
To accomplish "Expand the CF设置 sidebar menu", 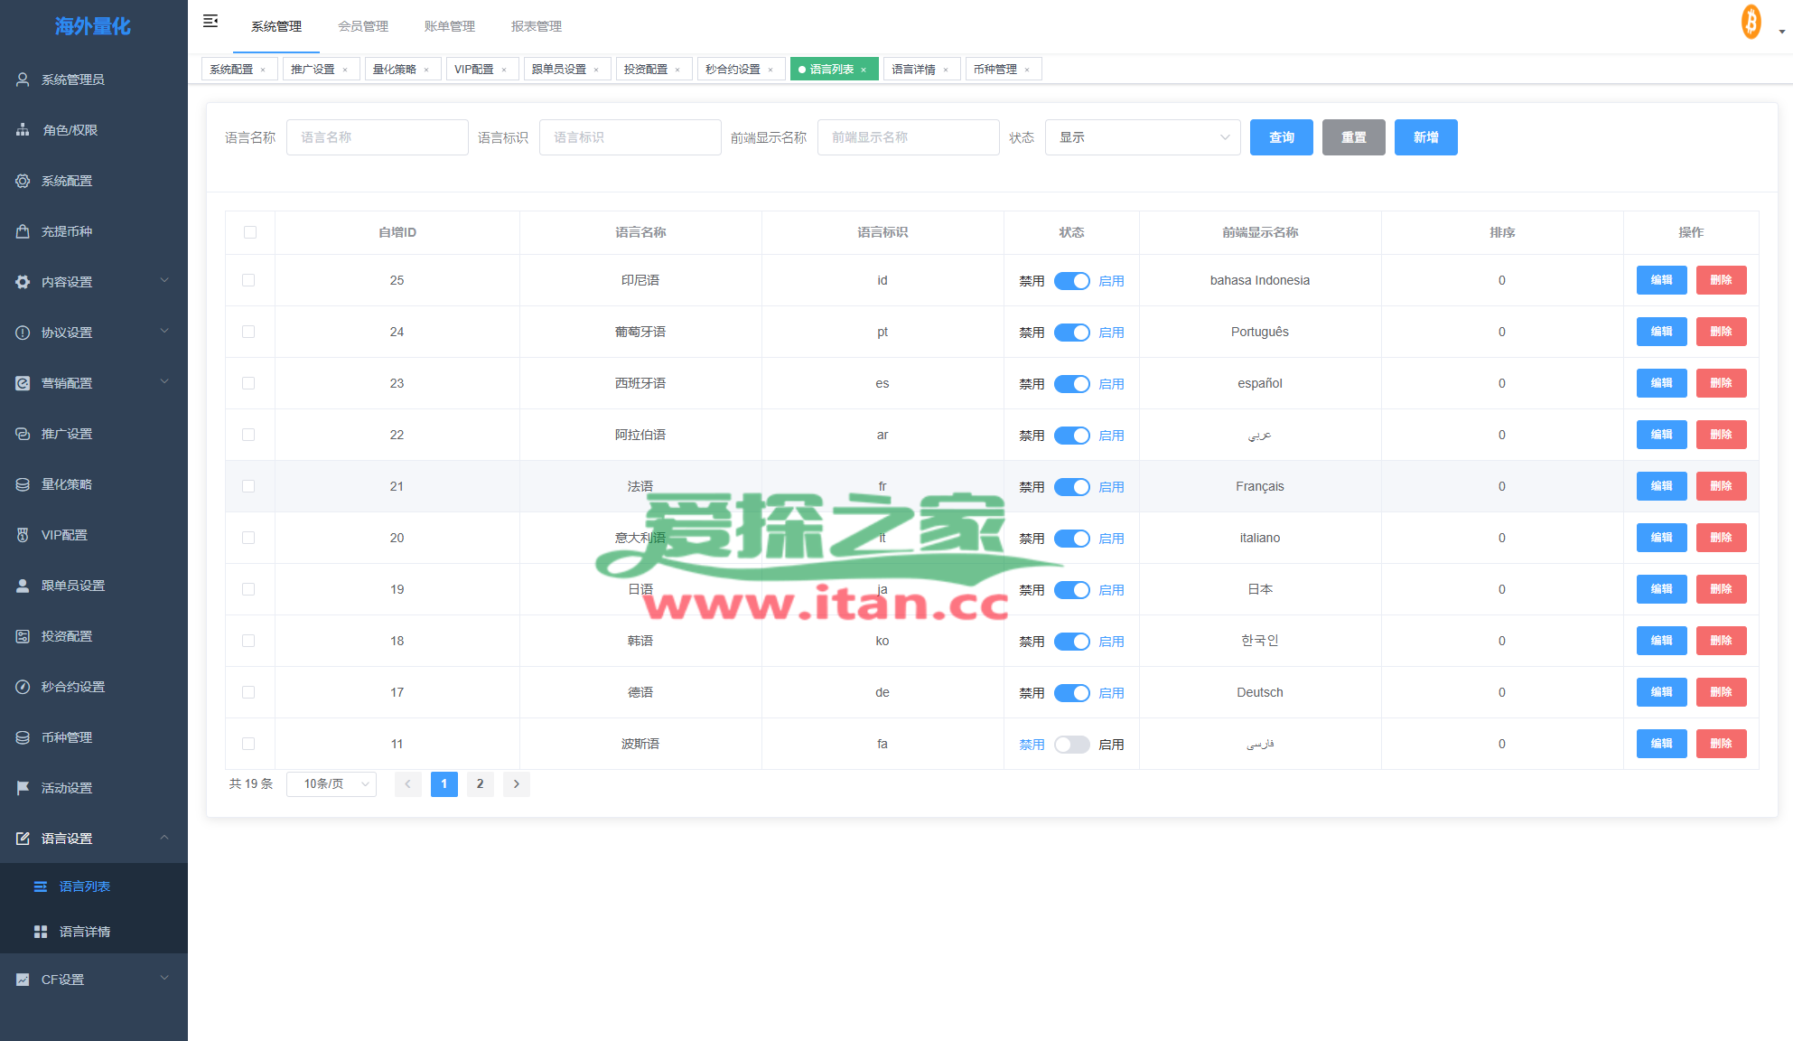I will coord(93,980).
